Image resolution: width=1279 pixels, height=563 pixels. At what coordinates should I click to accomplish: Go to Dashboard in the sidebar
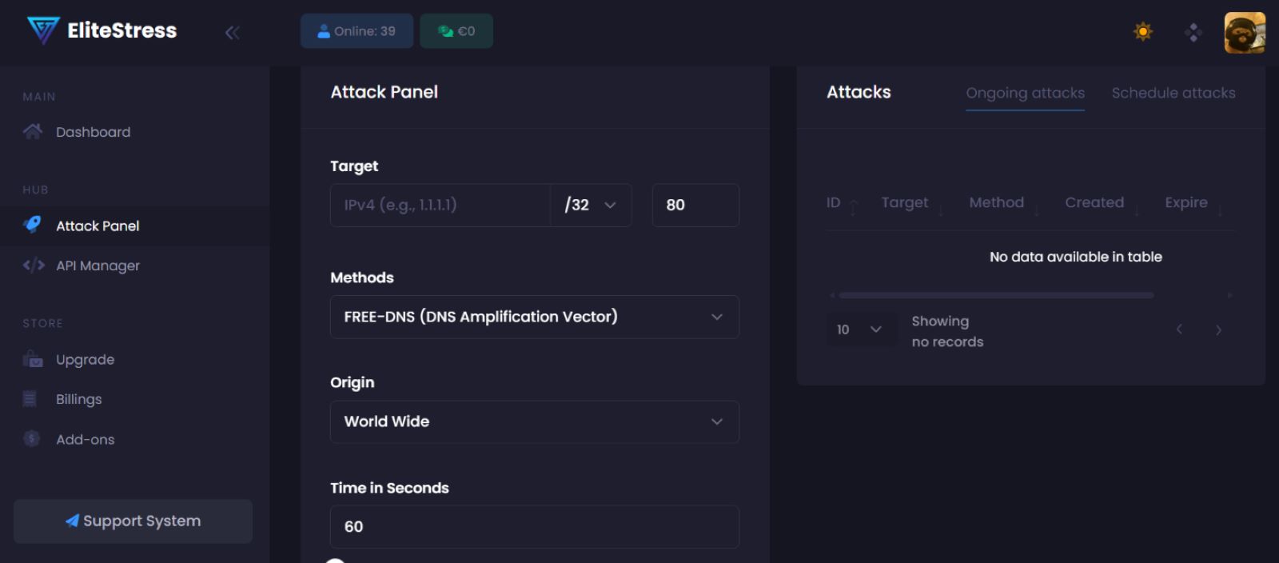(x=93, y=132)
